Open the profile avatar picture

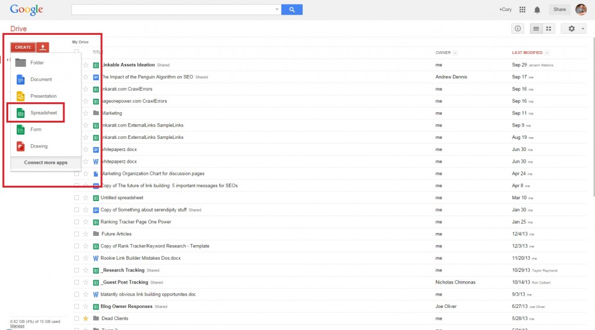click(581, 9)
